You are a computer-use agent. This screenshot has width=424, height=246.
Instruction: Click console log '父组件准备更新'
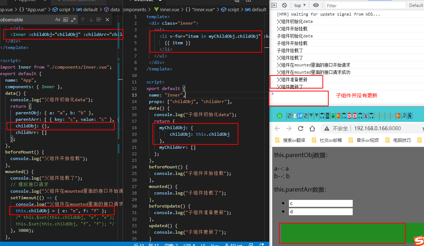292,79
